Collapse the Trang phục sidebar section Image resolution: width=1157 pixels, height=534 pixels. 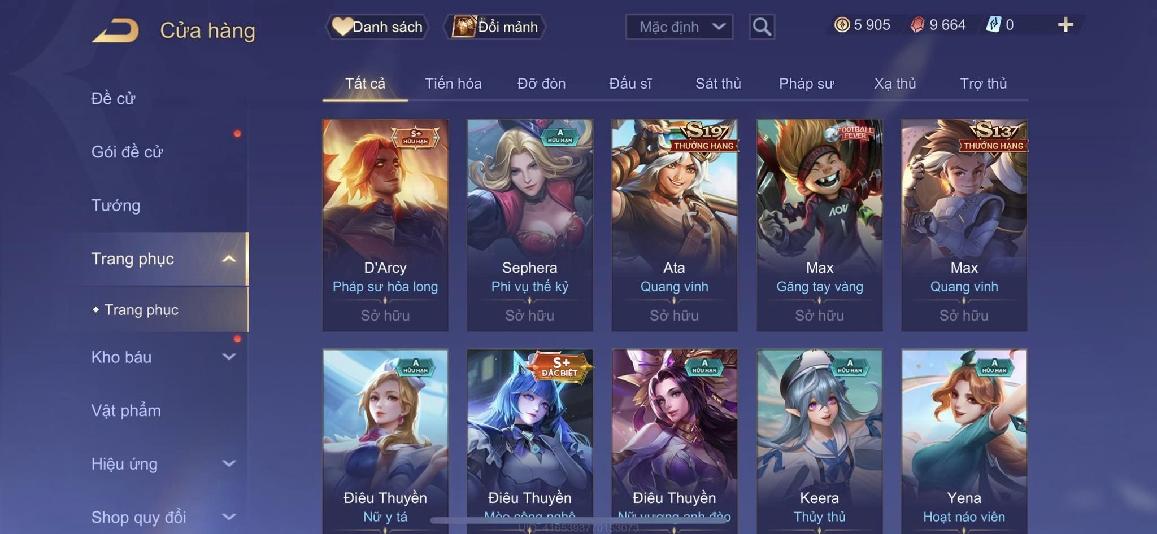[229, 259]
